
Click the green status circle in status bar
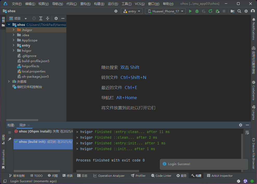tap(252, 181)
